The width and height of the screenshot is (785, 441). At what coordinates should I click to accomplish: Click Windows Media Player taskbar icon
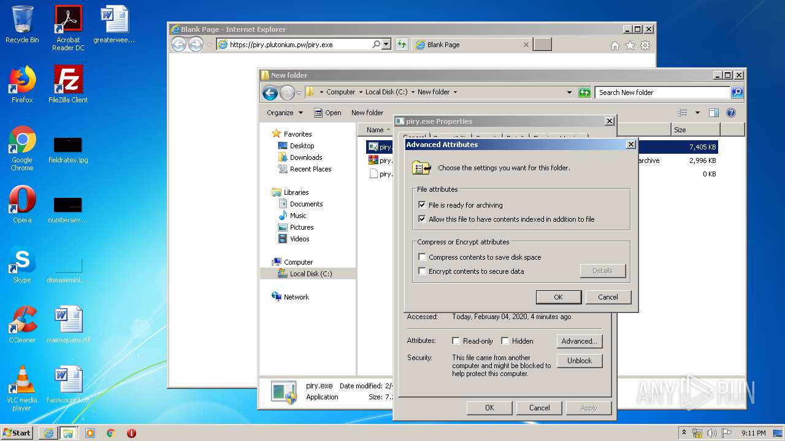pyautogui.click(x=90, y=433)
